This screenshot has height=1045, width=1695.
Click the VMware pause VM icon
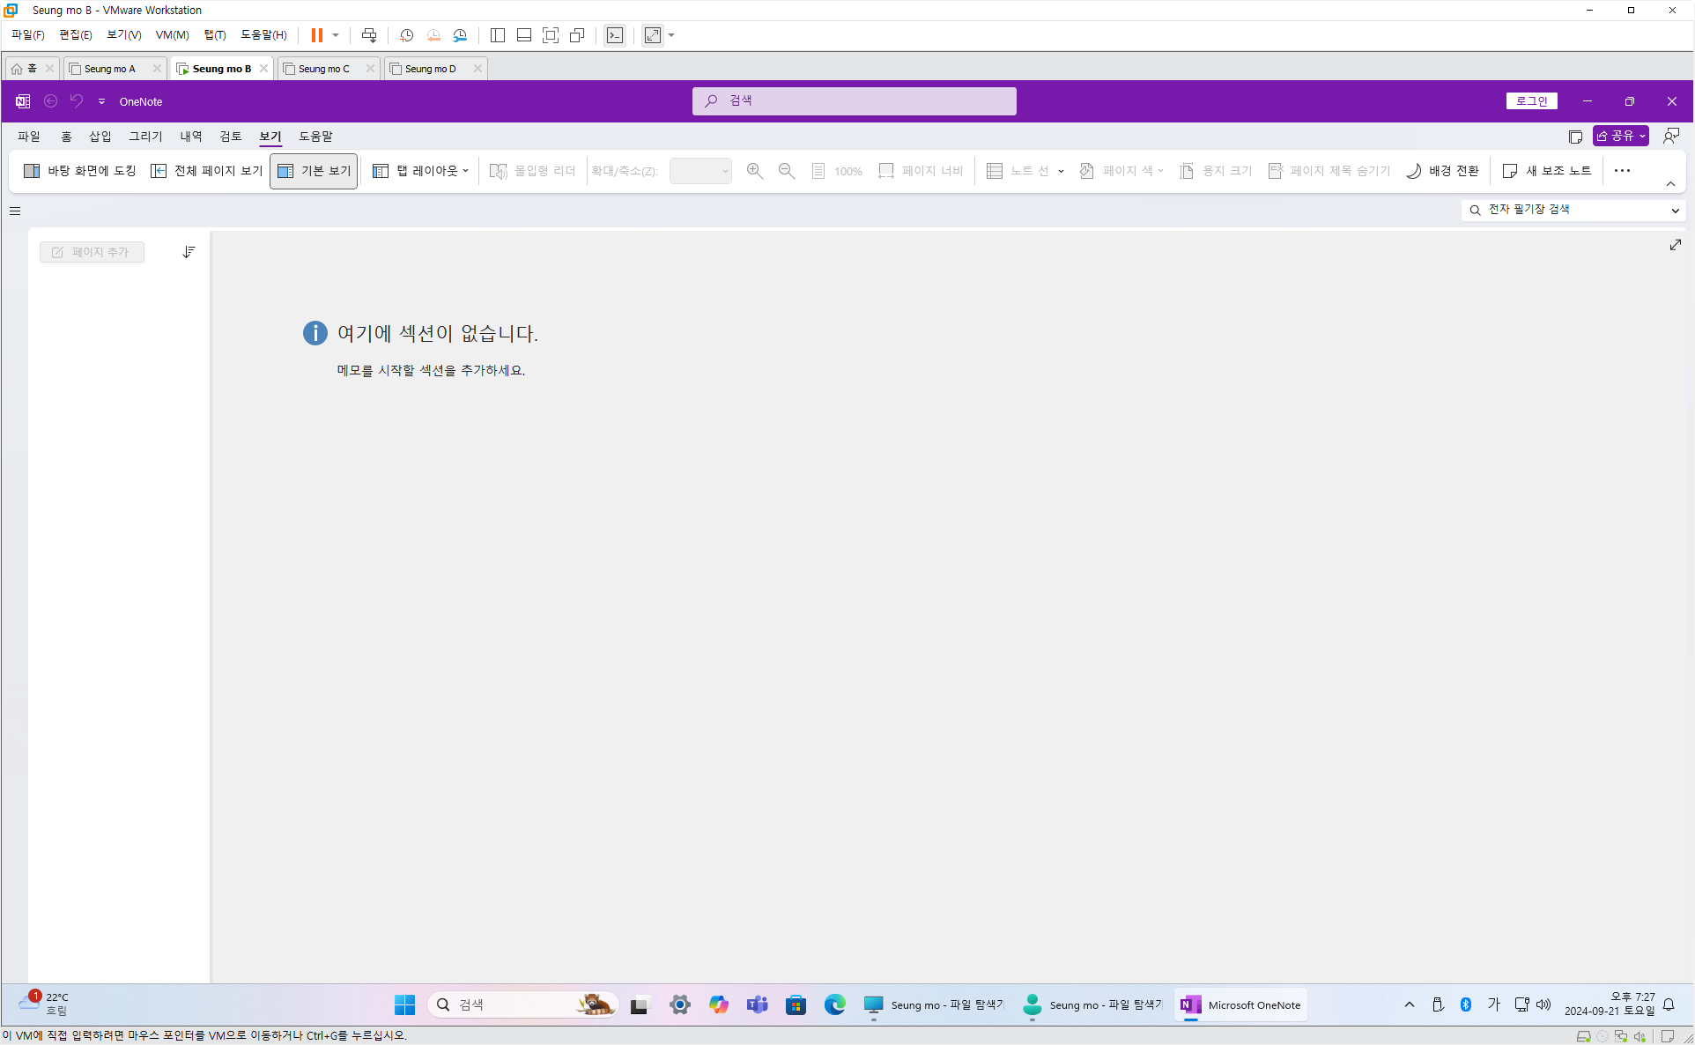pos(316,35)
